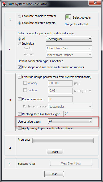Check the Round max size option
103x182 pixels.
[20, 99]
